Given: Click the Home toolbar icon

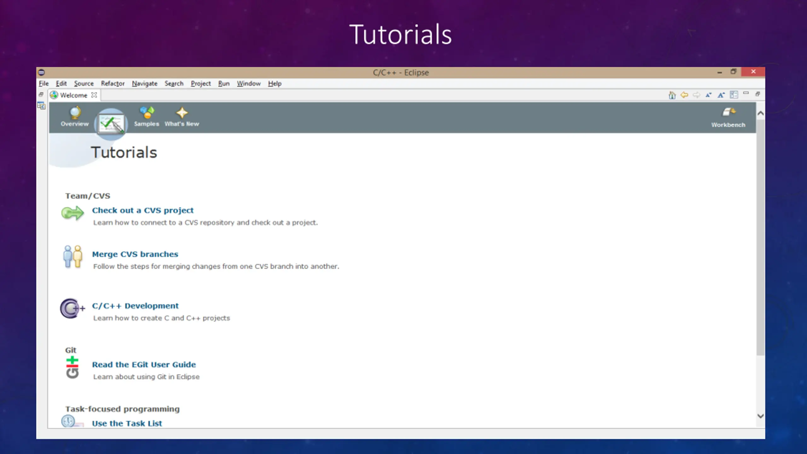Looking at the screenshot, I should pyautogui.click(x=672, y=95).
